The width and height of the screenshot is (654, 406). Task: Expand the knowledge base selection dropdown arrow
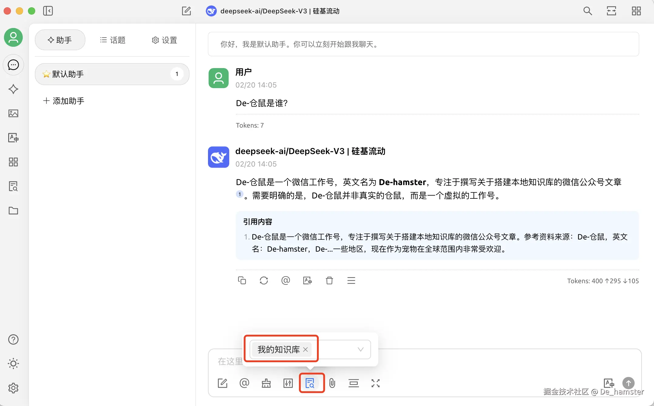[360, 349]
